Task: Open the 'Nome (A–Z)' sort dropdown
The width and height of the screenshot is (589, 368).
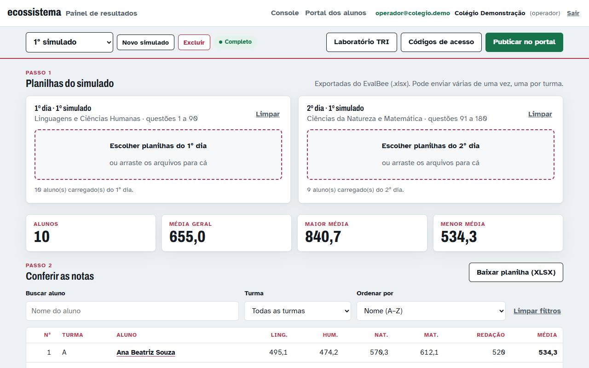Action: [x=431, y=311]
